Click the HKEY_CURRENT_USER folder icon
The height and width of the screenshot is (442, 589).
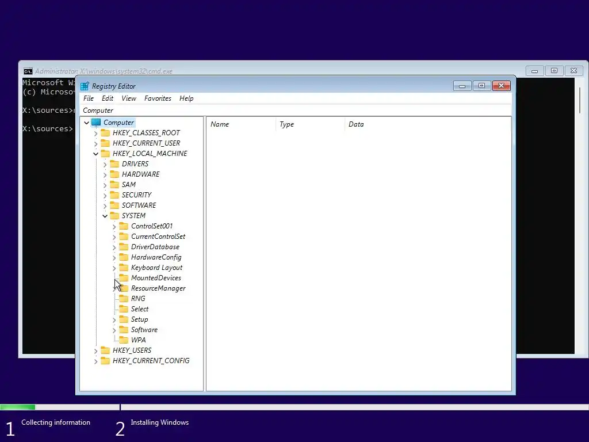[x=105, y=143]
